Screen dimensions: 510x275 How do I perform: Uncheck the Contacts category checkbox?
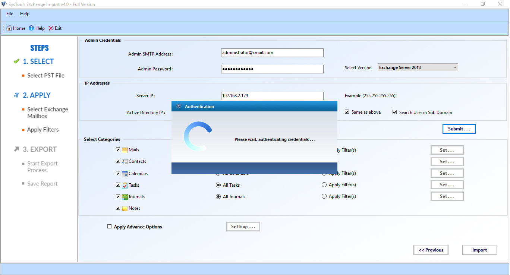click(x=118, y=161)
